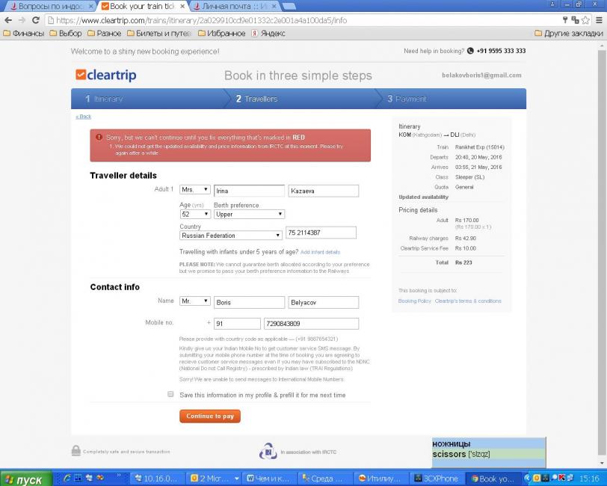607x486 pixels.
Task: Click the browser back arrow
Action: click(x=8, y=20)
